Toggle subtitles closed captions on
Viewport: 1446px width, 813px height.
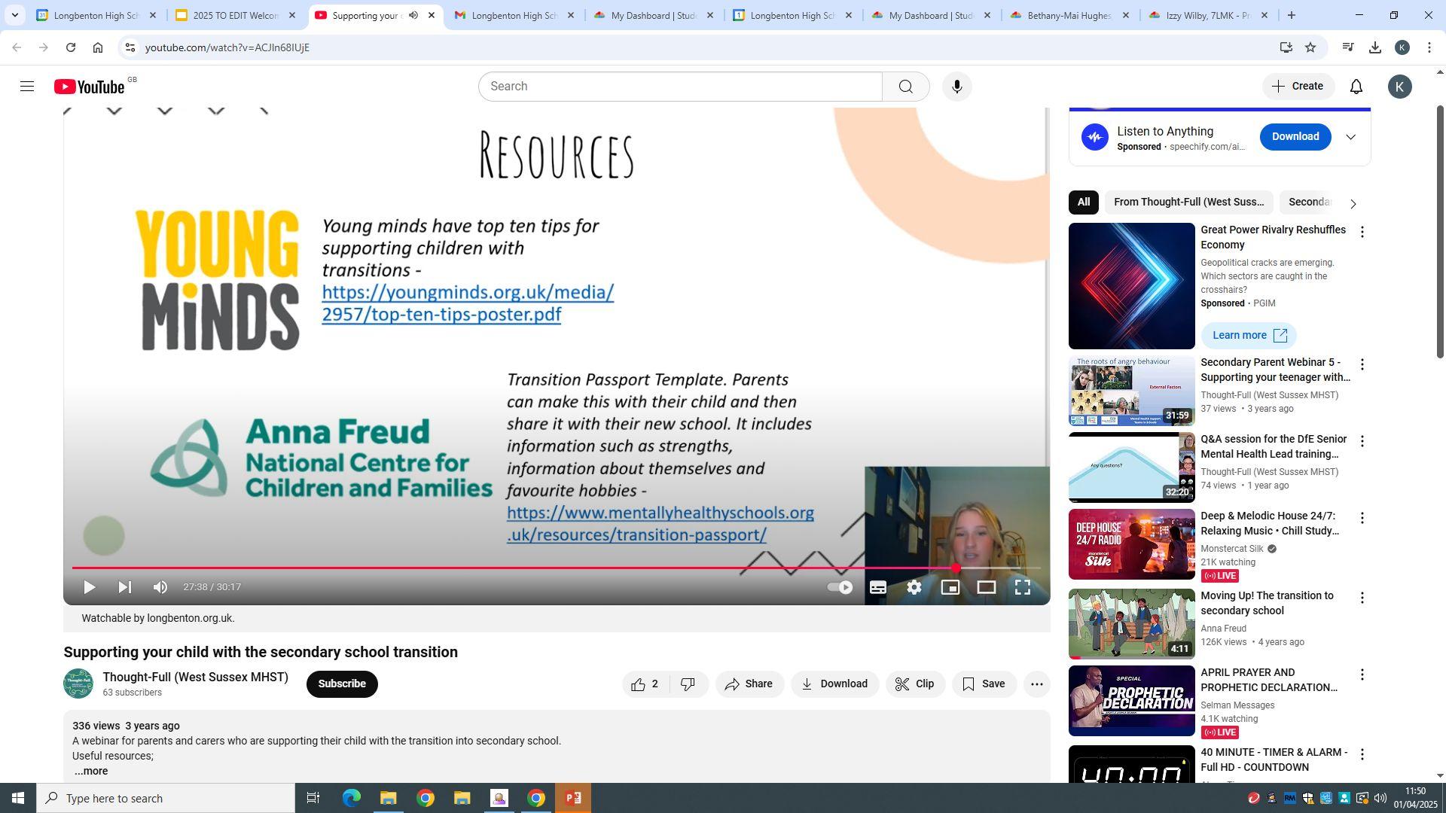point(877,587)
